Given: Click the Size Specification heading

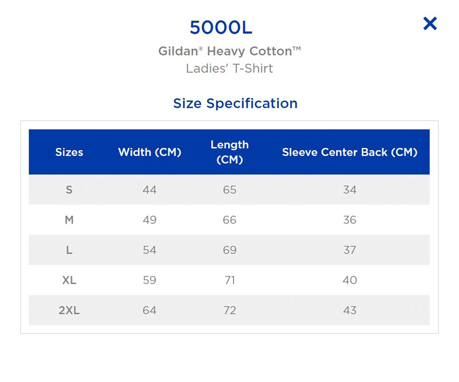Looking at the screenshot, I should 235,103.
